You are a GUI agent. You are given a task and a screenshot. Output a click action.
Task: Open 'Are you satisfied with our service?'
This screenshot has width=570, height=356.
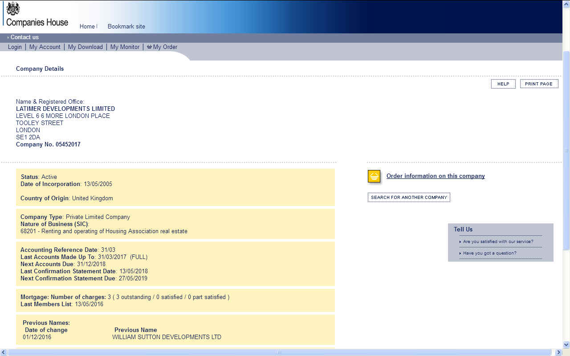pos(498,242)
